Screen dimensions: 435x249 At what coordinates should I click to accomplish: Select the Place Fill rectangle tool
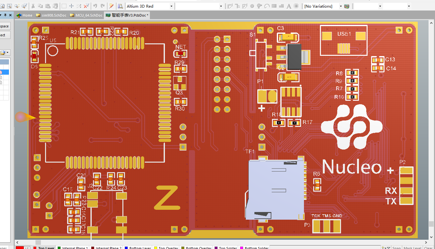(274, 6)
